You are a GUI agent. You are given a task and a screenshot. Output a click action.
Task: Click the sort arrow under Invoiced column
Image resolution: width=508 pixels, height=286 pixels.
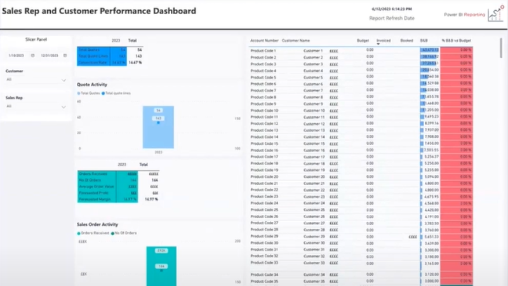tap(378, 44)
